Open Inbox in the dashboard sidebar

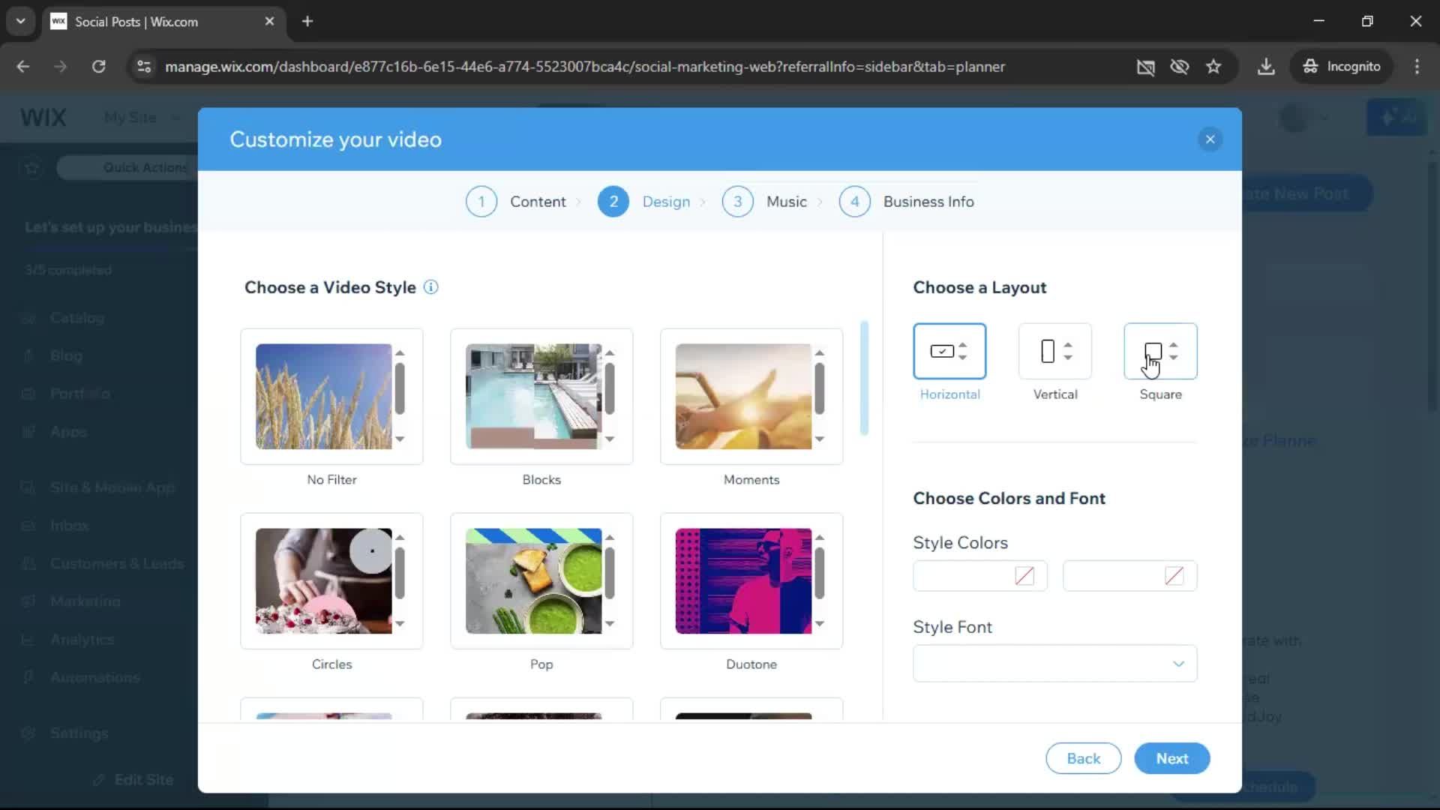[x=70, y=526]
